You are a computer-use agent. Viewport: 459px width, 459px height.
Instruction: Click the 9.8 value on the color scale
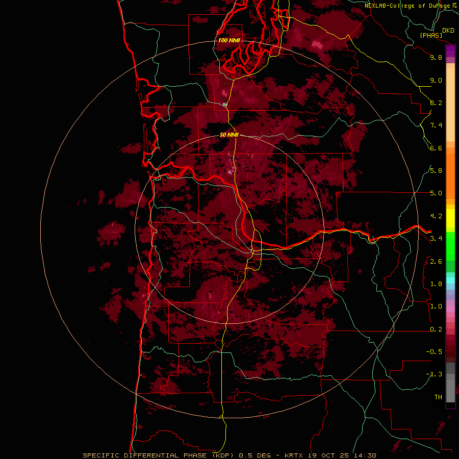coord(436,57)
